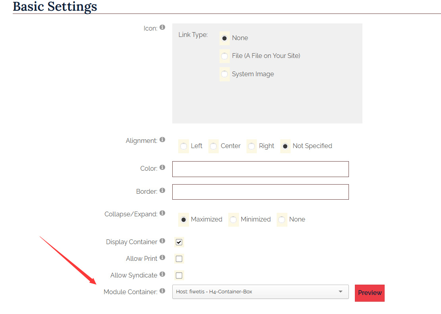The height and width of the screenshot is (314, 441).
Task: Click the Alignment label text
Action: [141, 141]
